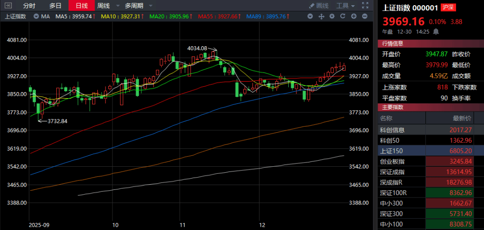Select the 日线 daily chart tab

(81, 6)
